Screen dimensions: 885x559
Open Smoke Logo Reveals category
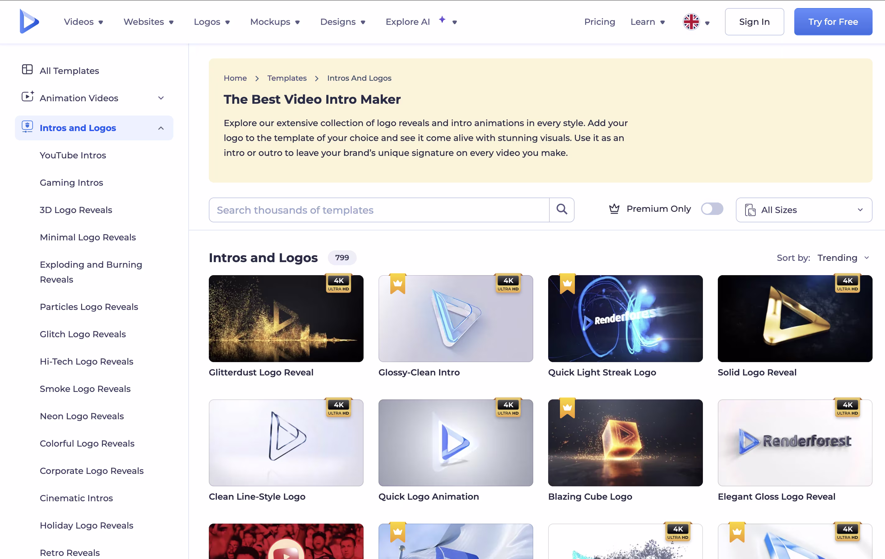click(x=85, y=389)
